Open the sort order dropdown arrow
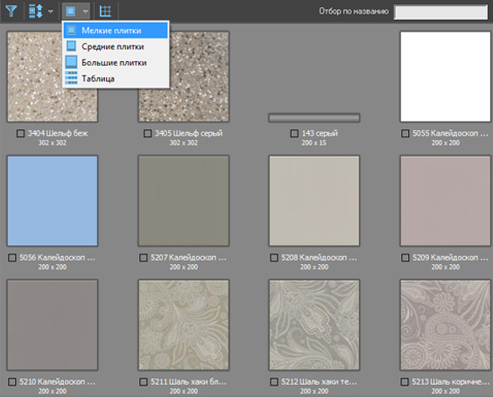 tap(50, 11)
